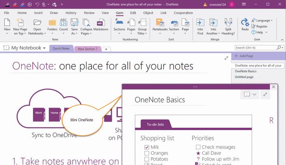
Task: Click Merge Into Another icon
Action: 213,22
